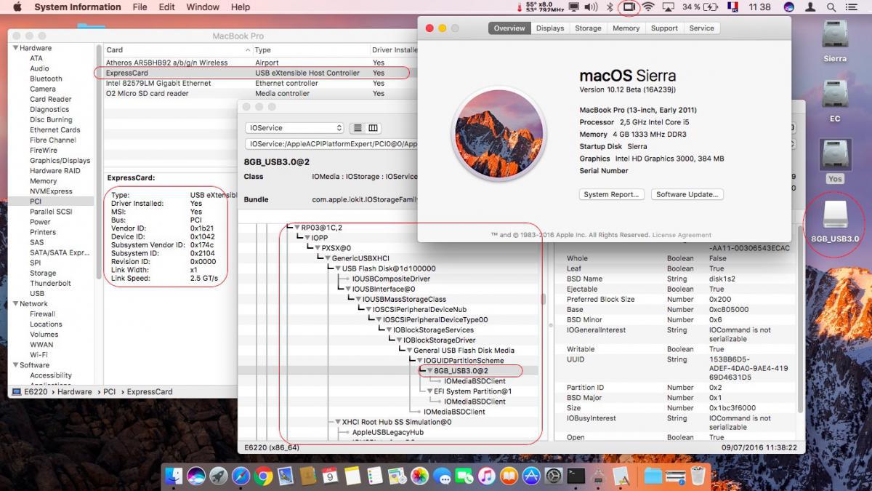Open Terminal from the dock
This screenshot has width=872, height=491.
pyautogui.click(x=576, y=476)
